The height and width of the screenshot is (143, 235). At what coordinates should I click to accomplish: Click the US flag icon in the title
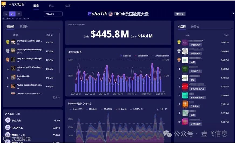point(110,14)
